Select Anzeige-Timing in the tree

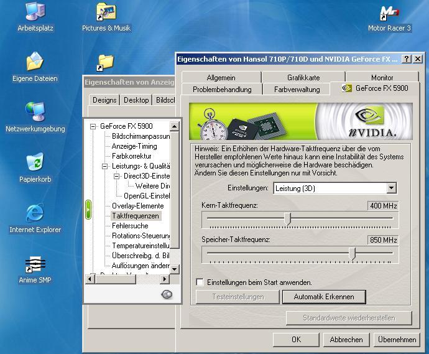pos(134,146)
